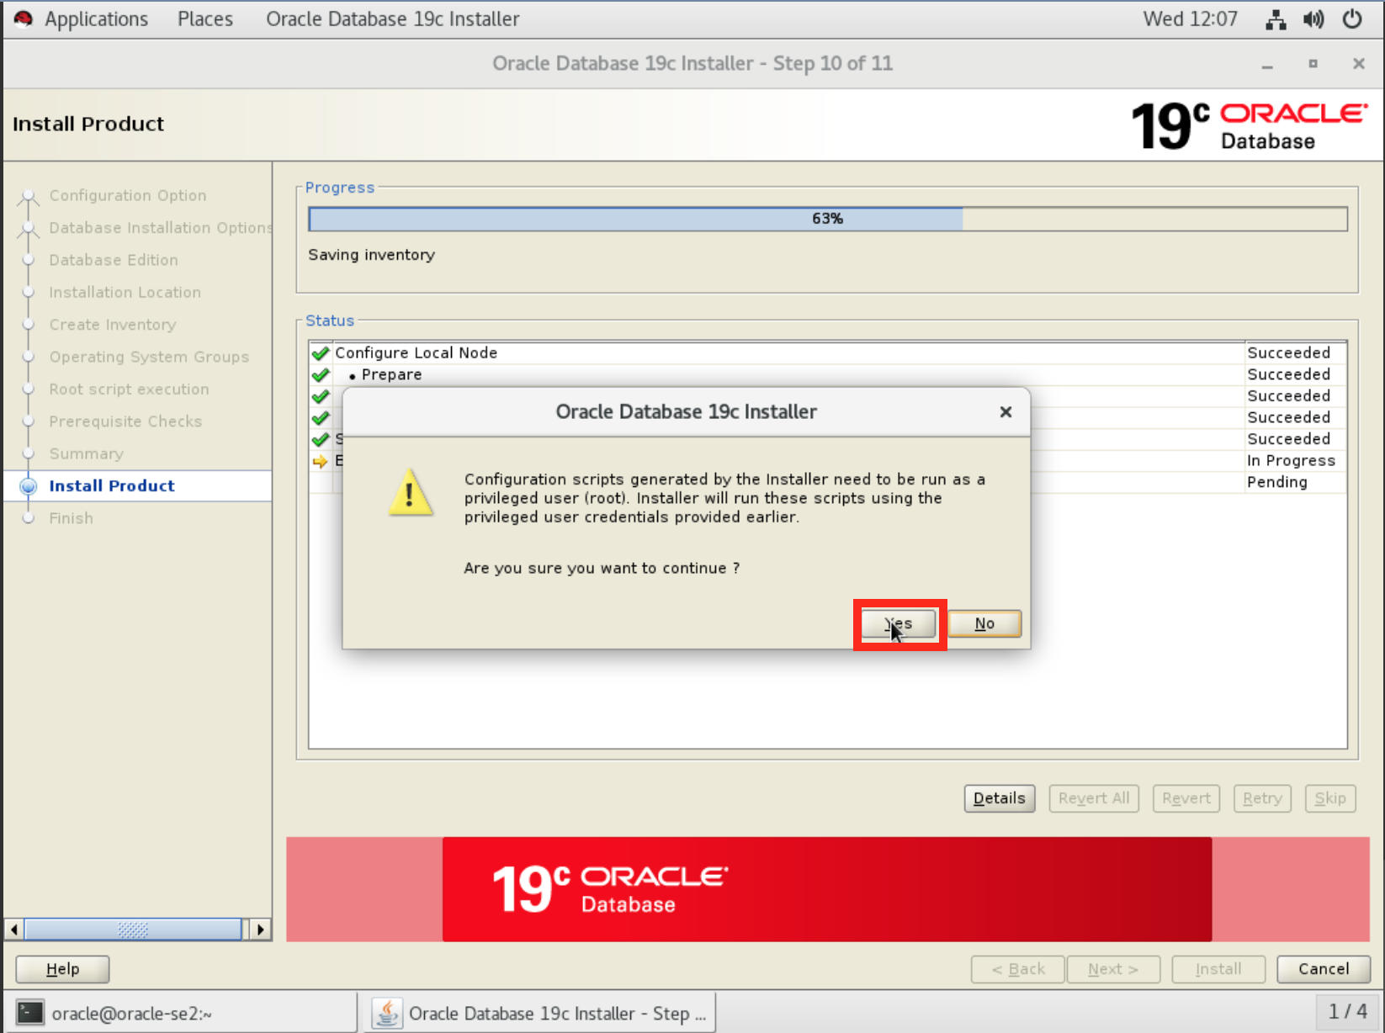This screenshot has width=1385, height=1033.
Task: Decline running scripts with the No button
Action: click(984, 624)
